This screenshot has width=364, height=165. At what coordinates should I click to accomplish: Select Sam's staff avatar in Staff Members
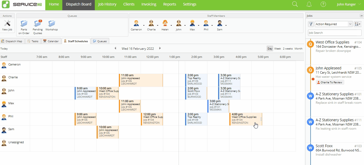coord(220,23)
